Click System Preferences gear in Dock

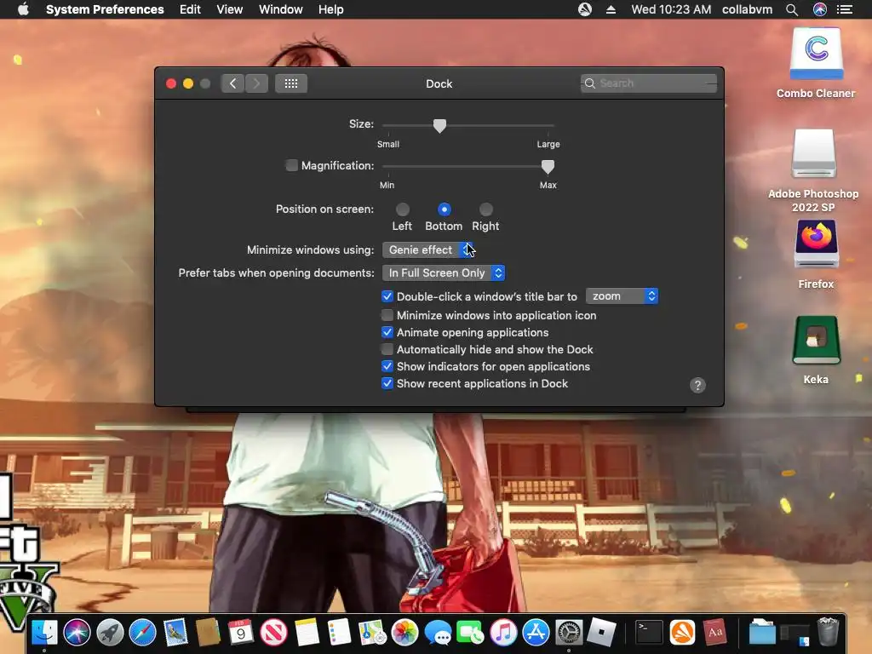569,633
